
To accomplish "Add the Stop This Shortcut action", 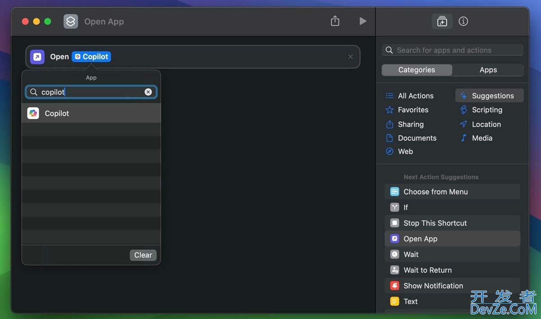I will pyautogui.click(x=452, y=223).
